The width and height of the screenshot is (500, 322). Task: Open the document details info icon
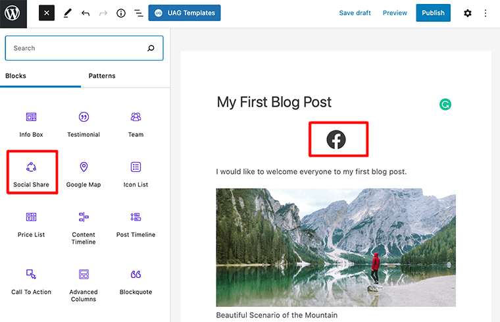[121, 13]
